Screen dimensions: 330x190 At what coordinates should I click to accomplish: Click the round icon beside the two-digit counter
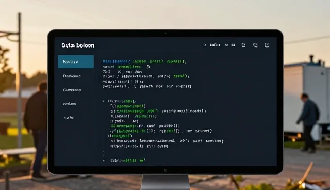[x=226, y=45]
